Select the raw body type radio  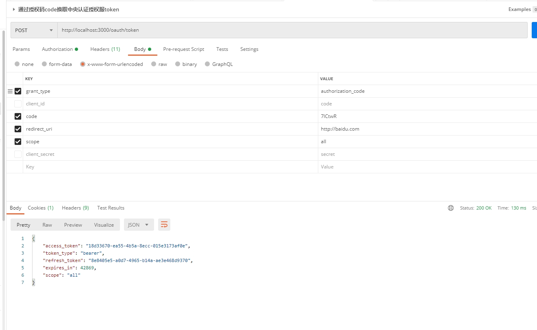(154, 64)
